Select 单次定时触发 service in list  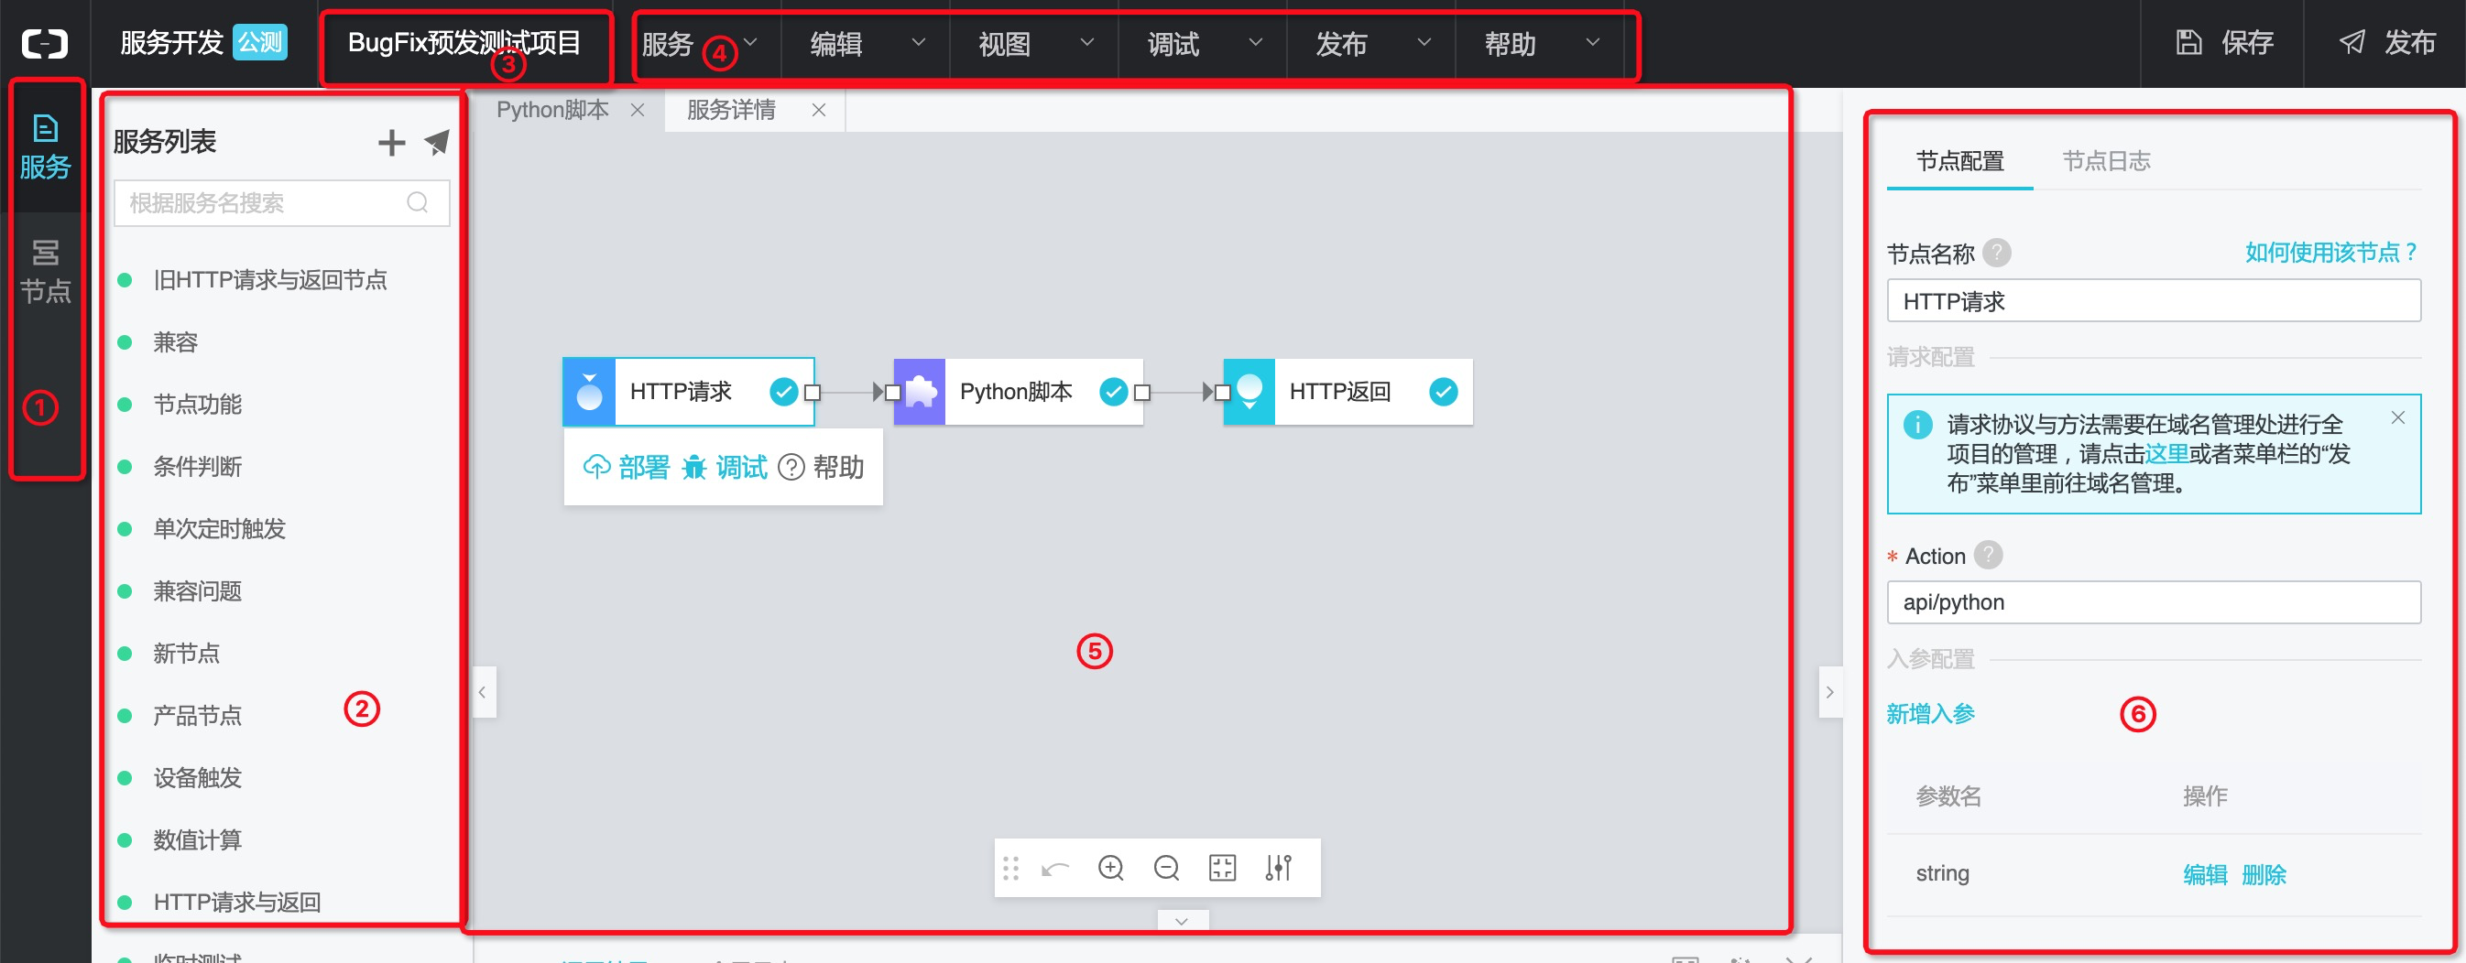coord(219,529)
